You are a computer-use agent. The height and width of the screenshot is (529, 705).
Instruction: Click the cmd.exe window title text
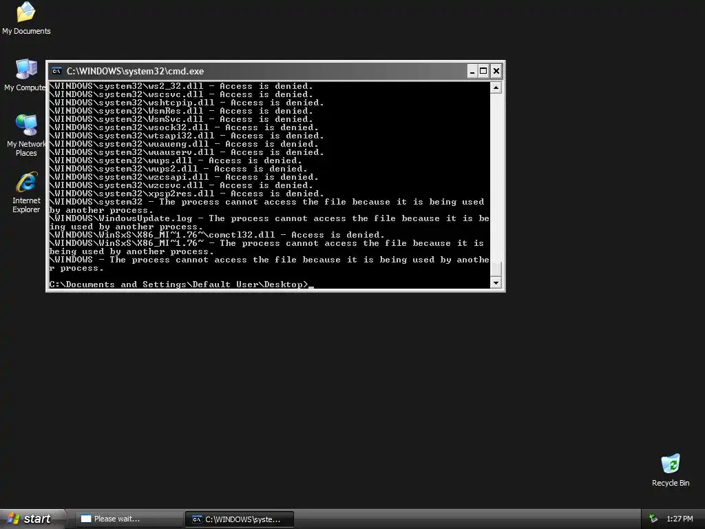click(x=135, y=71)
